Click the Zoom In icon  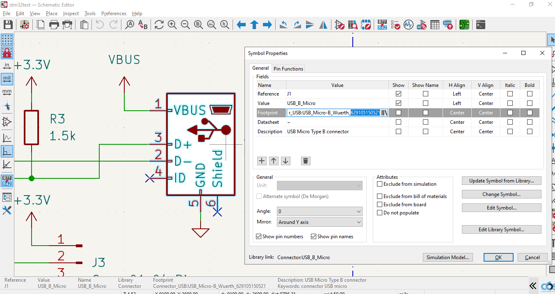(x=172, y=25)
